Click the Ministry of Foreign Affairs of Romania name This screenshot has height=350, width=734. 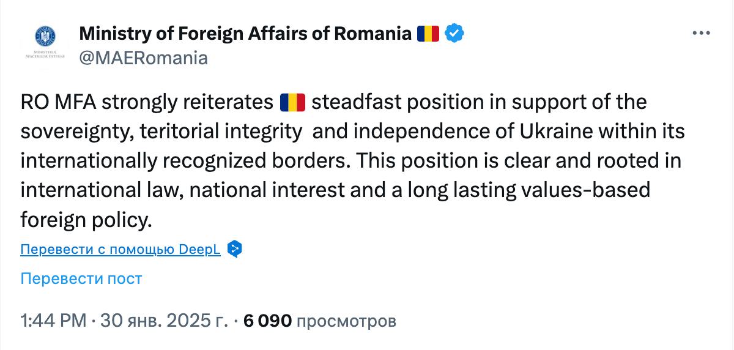click(x=245, y=33)
